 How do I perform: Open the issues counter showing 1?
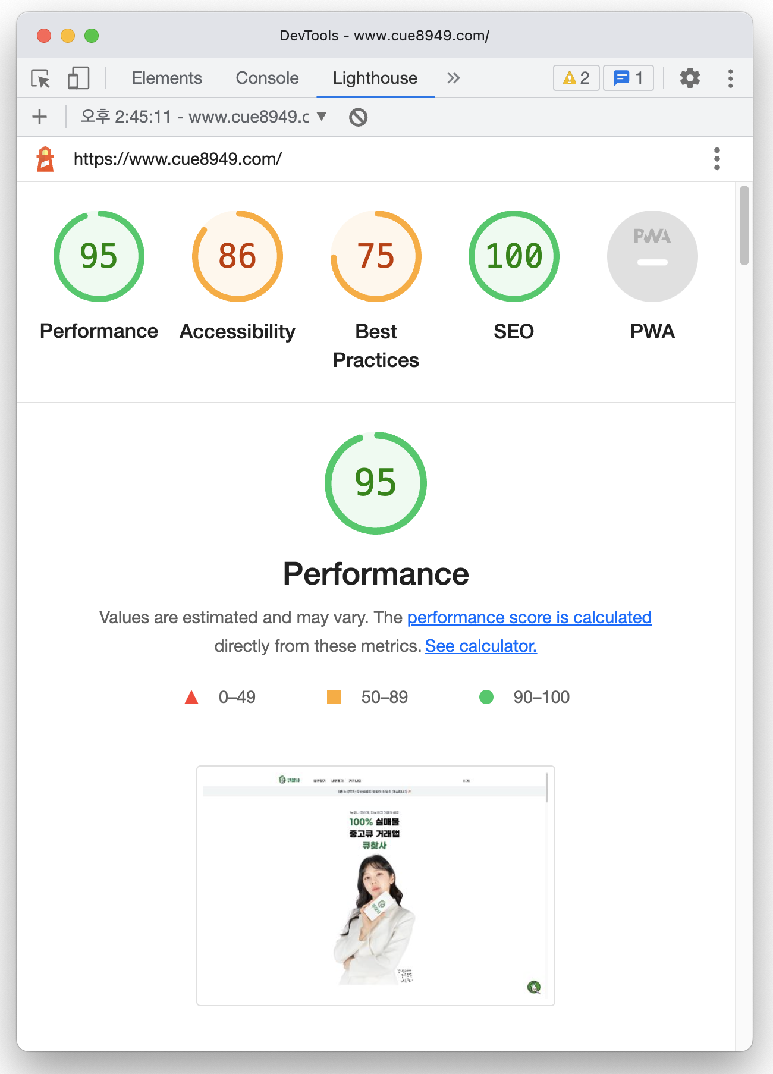tap(628, 78)
